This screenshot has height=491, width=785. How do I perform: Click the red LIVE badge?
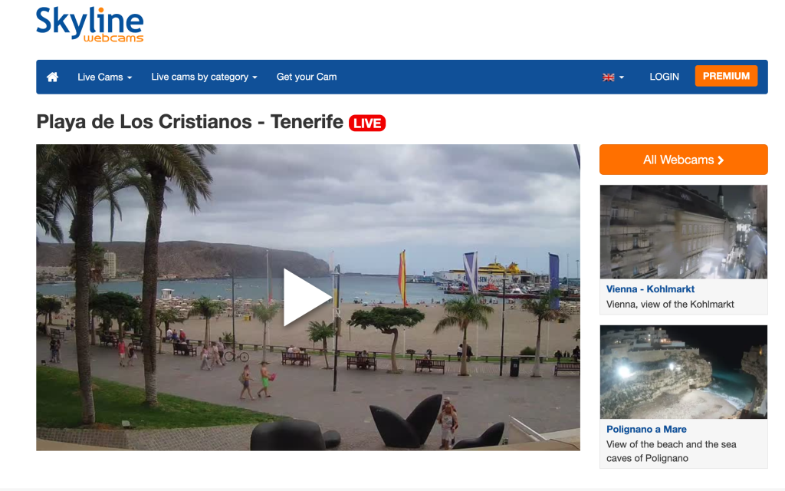coord(367,124)
